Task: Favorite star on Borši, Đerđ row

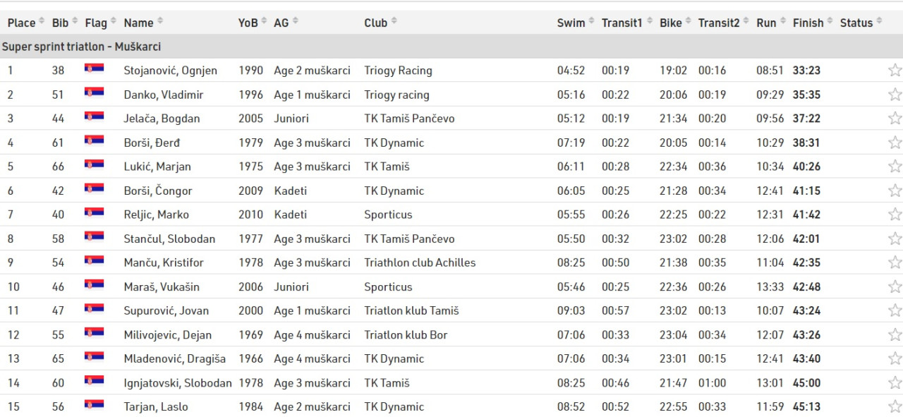Action: (895, 142)
